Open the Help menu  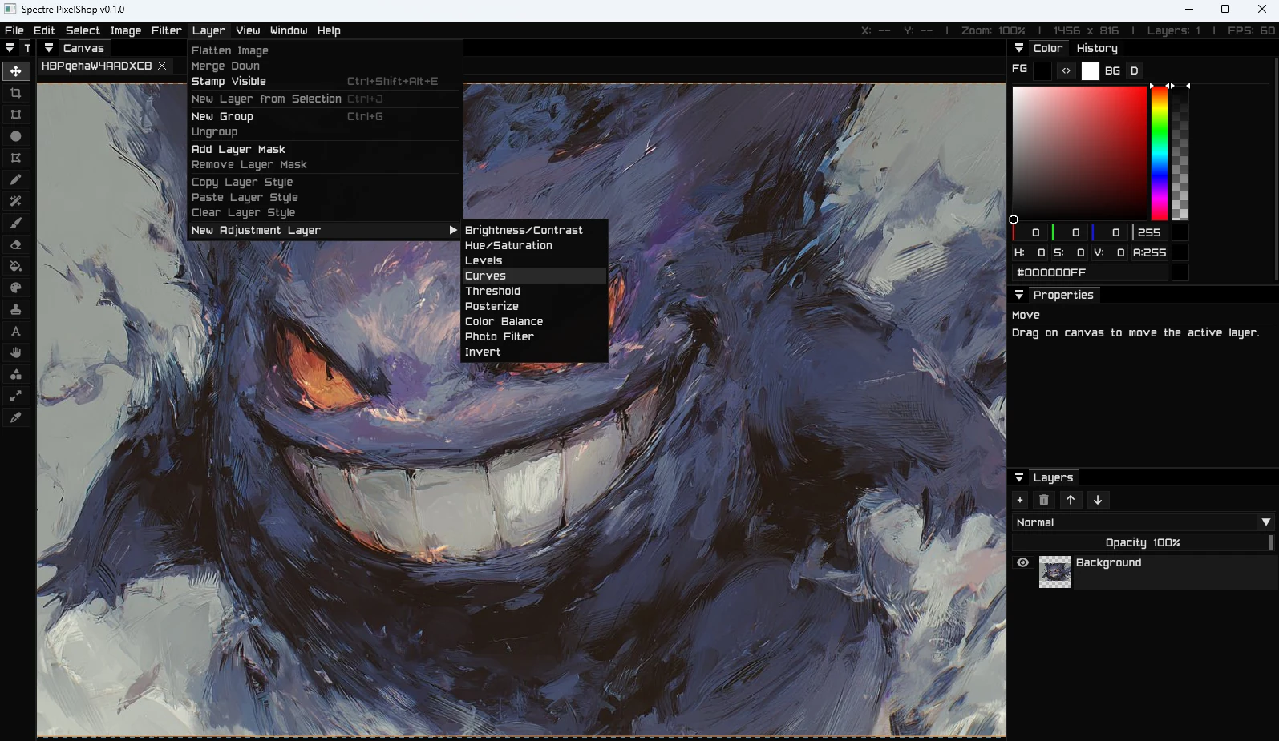pyautogui.click(x=329, y=30)
